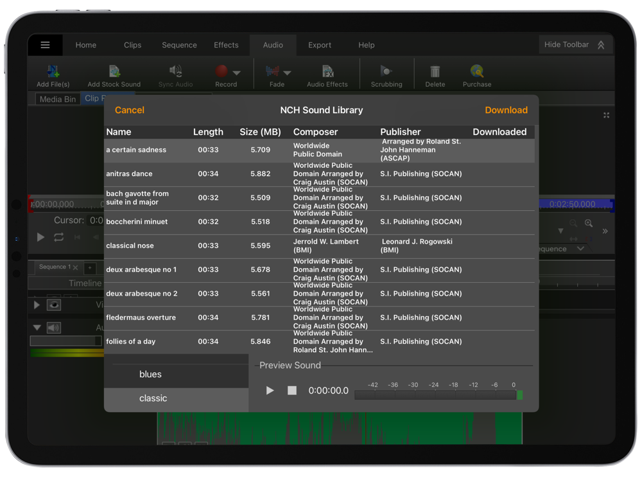Add a new sequence with plus button
Screen dimensions: 642x482
90,268
